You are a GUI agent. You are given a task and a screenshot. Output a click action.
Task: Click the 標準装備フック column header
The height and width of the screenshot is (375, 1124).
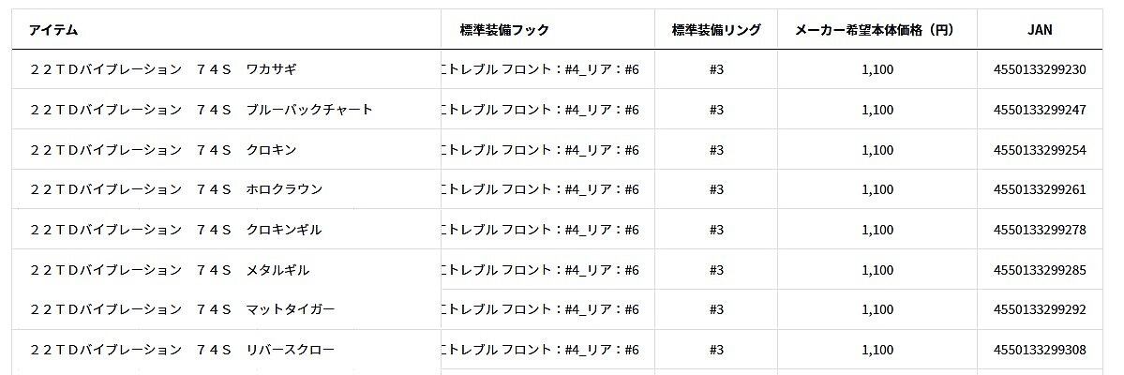pyautogui.click(x=504, y=30)
